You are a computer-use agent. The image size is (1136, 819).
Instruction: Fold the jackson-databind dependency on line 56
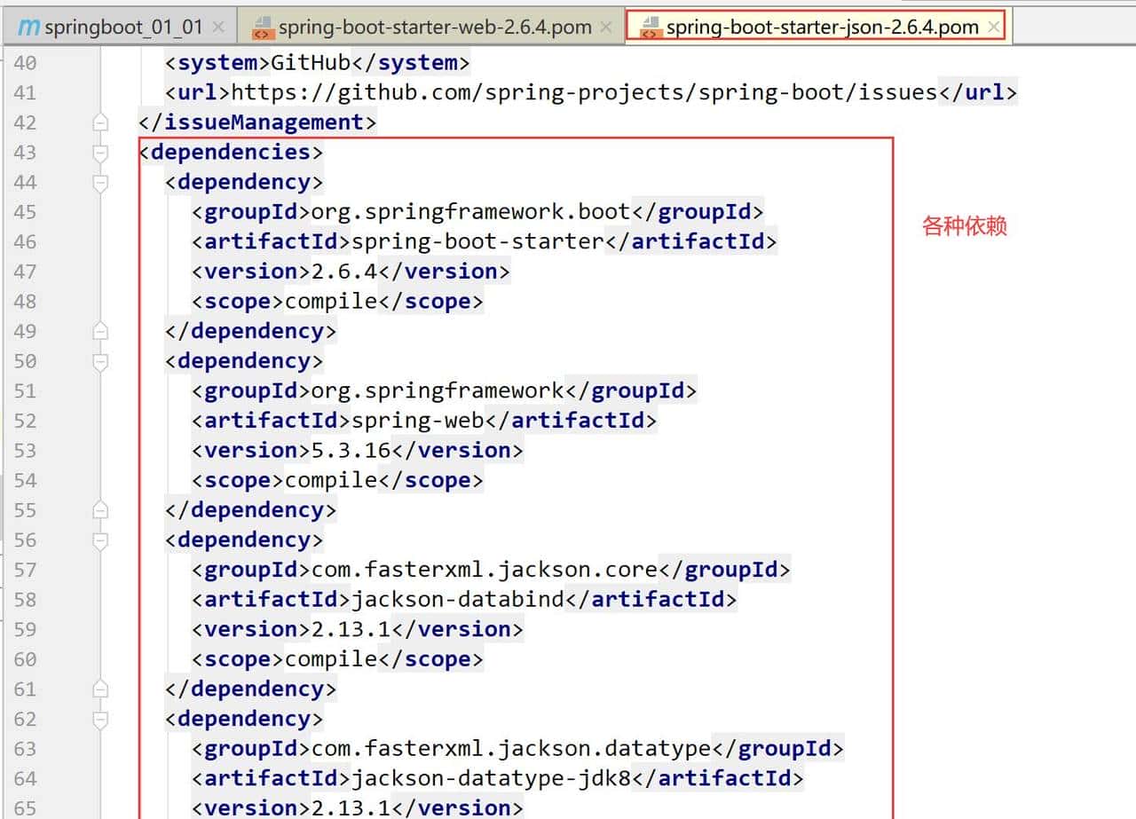pos(100,540)
